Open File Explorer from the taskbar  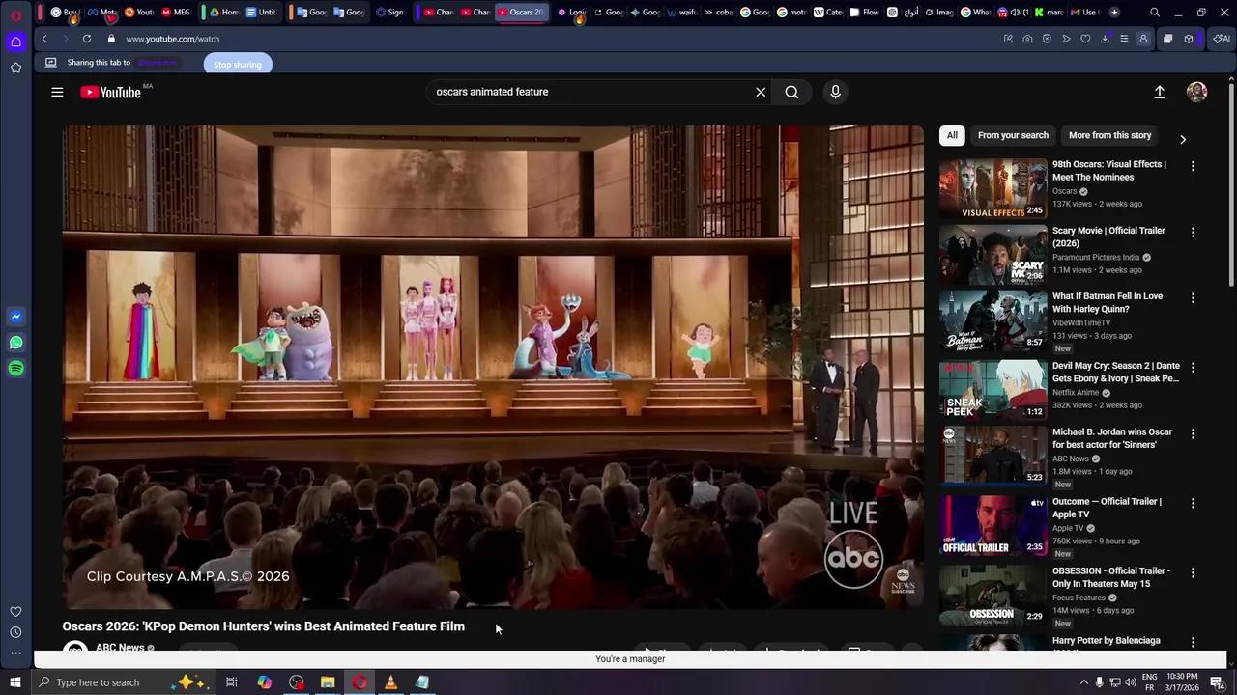328,682
